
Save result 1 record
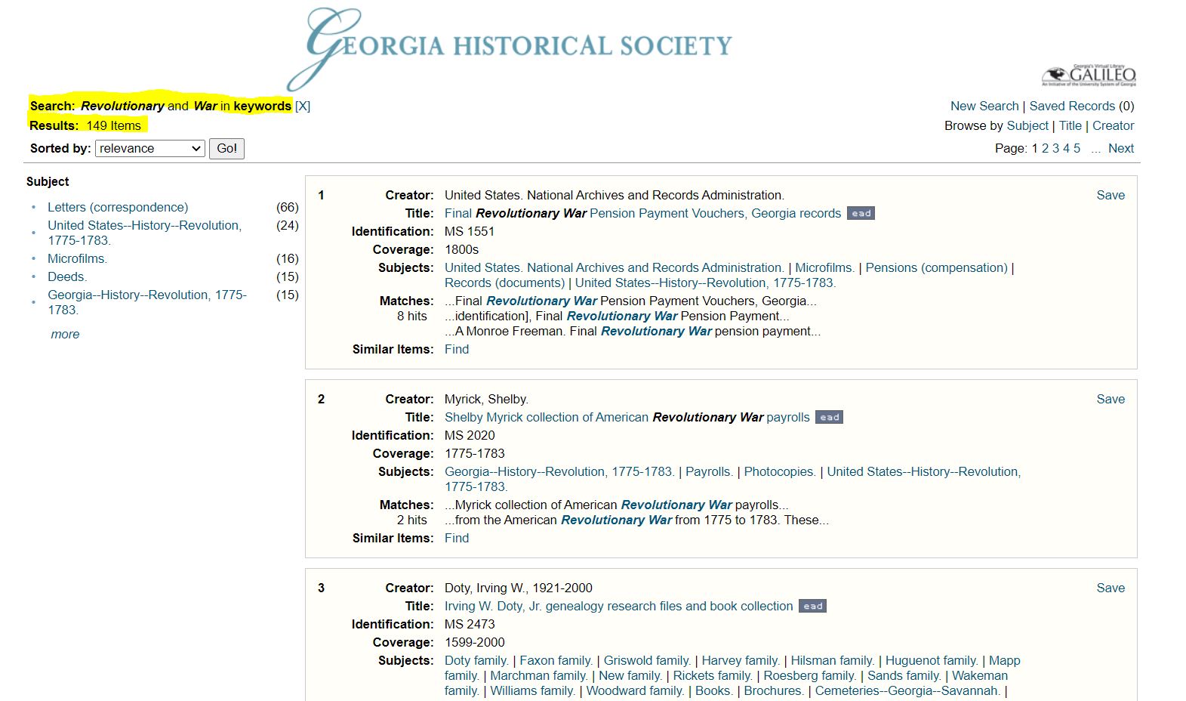pyautogui.click(x=1111, y=195)
